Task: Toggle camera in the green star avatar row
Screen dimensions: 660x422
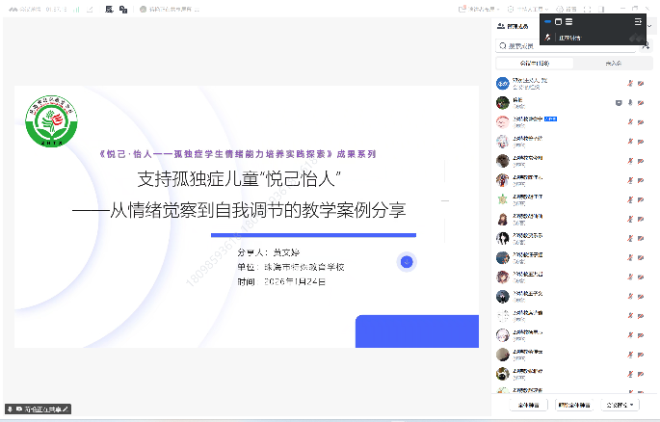Action: (x=641, y=199)
